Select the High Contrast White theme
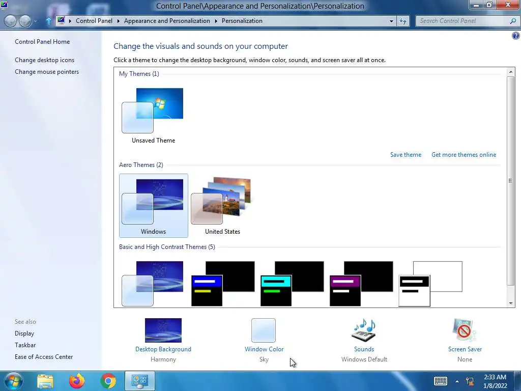This screenshot has width=521, height=391. pos(430,284)
